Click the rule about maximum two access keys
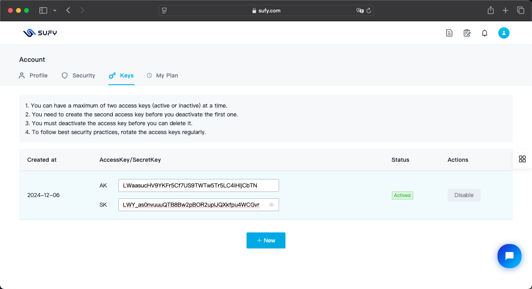532x289 pixels. (x=126, y=106)
